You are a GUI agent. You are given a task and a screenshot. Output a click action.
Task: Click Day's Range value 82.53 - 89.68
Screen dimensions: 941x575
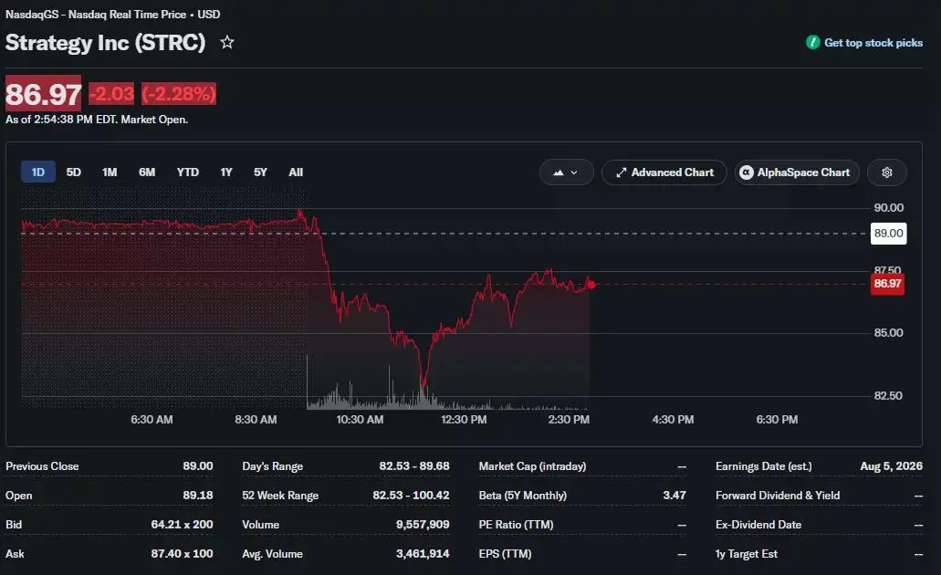[414, 466]
